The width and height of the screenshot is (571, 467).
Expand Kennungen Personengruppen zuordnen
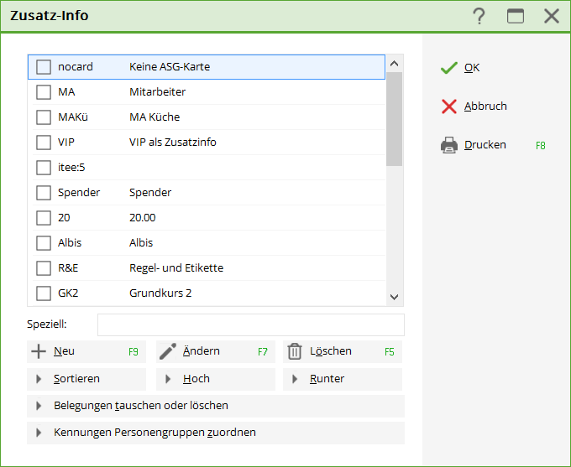click(216, 433)
